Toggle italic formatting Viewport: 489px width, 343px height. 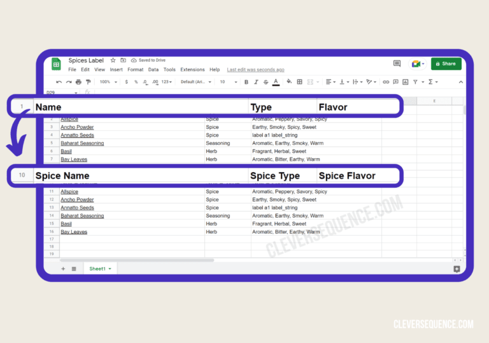point(256,82)
